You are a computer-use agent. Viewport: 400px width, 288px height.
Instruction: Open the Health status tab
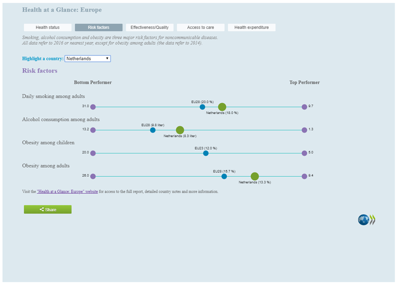pos(48,27)
